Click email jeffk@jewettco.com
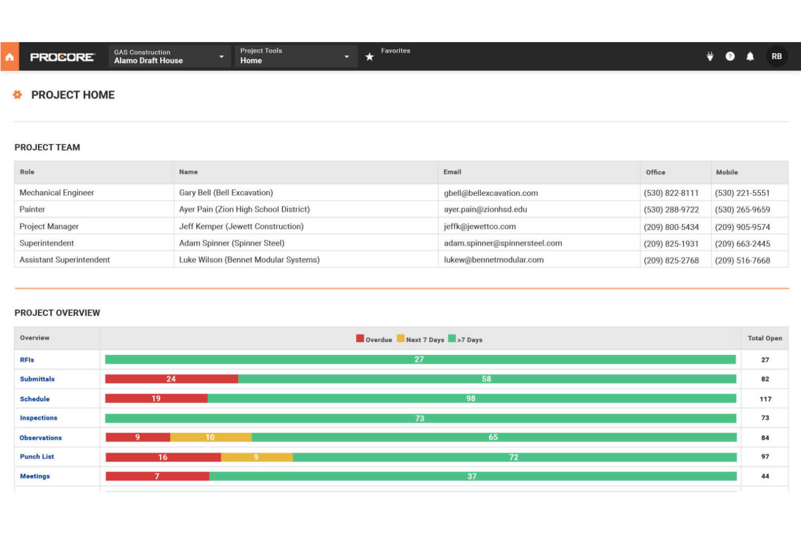Screen dimensions: 801x534 (x=480, y=227)
